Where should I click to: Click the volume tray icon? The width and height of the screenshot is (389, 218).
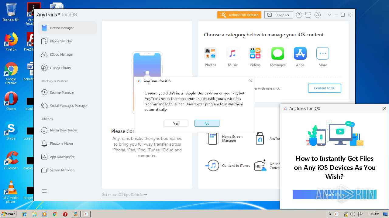pos(353,214)
